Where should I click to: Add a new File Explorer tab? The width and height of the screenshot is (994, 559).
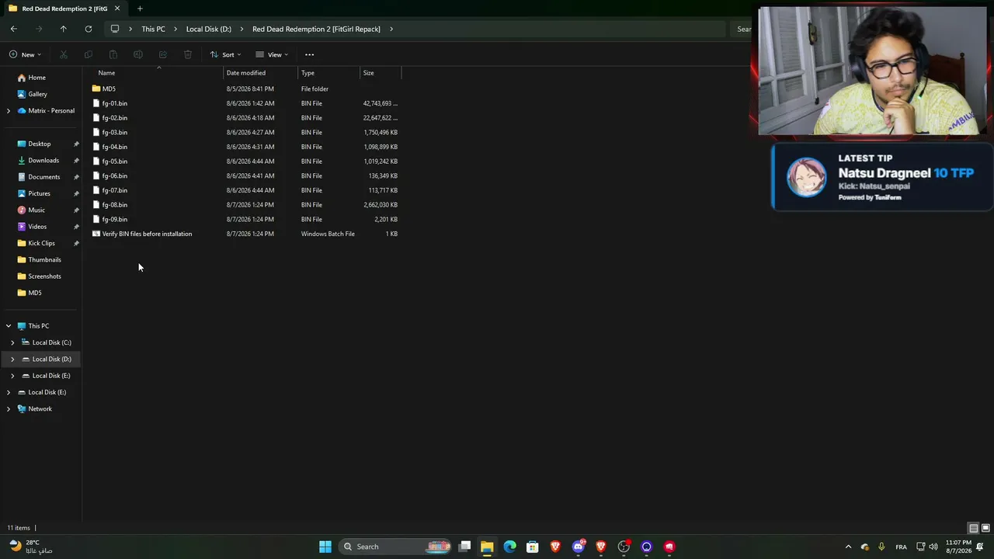pos(140,9)
